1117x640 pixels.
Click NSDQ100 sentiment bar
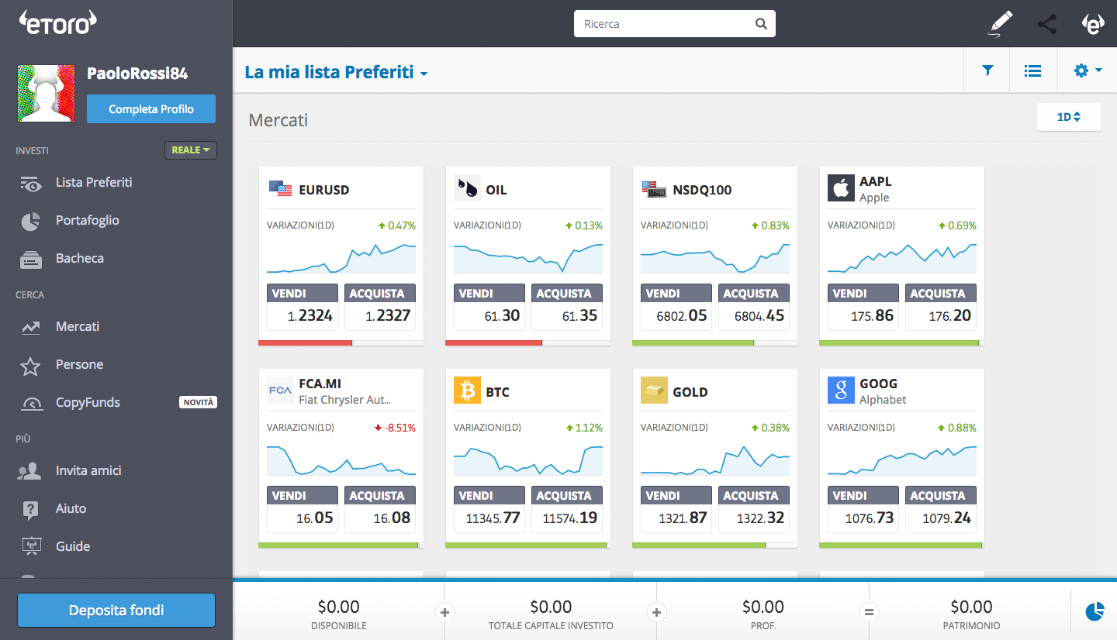coord(715,342)
